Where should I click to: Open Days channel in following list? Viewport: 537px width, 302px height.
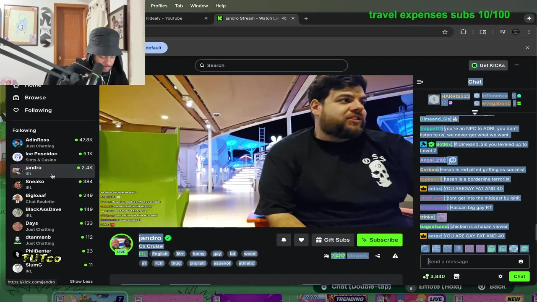pos(52,226)
